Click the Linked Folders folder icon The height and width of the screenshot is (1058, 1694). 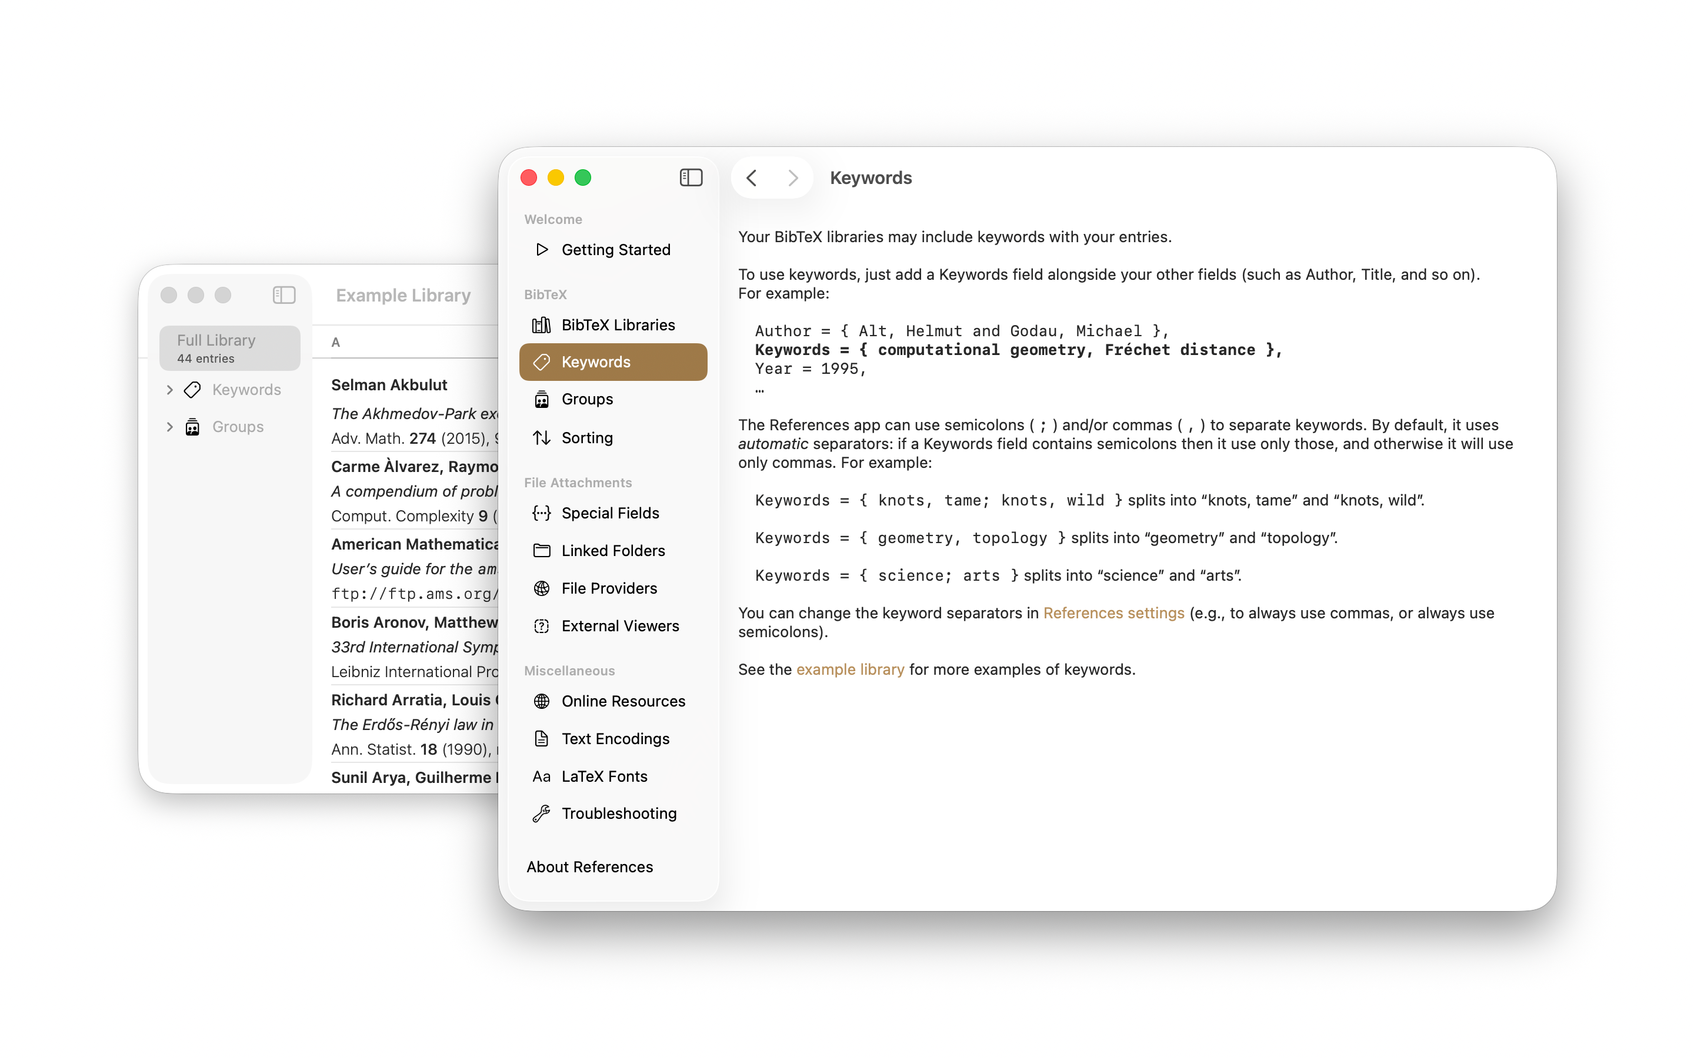(541, 551)
